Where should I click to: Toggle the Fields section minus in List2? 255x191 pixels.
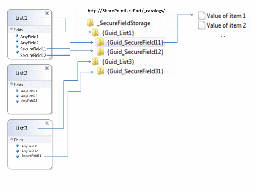pyautogui.click(x=11, y=84)
